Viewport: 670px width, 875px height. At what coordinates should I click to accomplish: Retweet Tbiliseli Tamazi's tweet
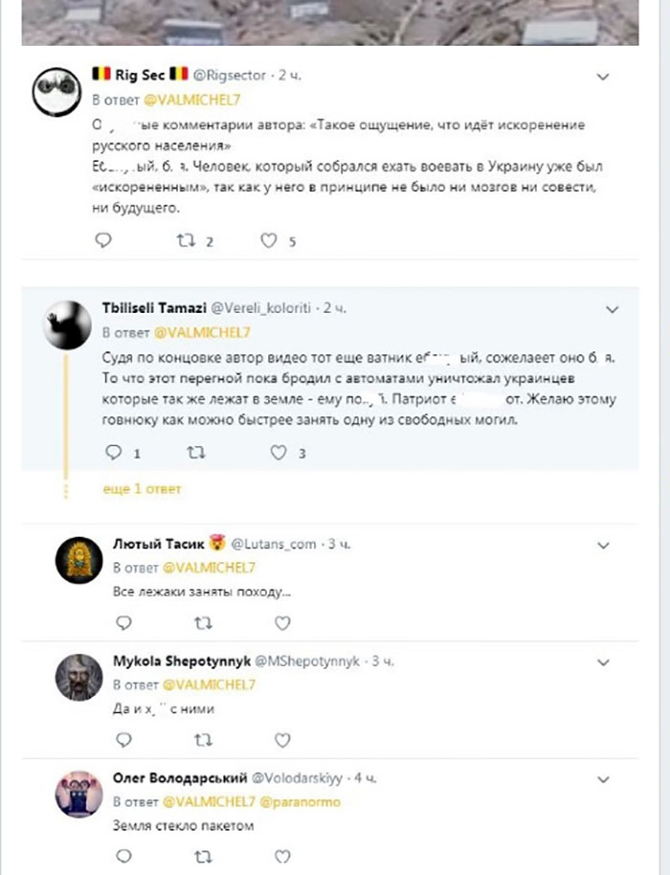click(197, 452)
